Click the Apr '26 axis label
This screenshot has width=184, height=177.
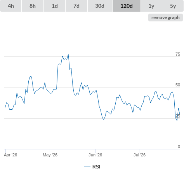[10, 155]
